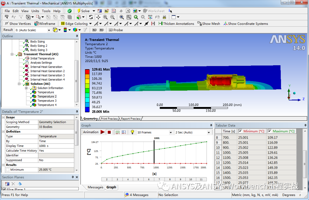Select Analysis Settings in outline

coord(41,63)
